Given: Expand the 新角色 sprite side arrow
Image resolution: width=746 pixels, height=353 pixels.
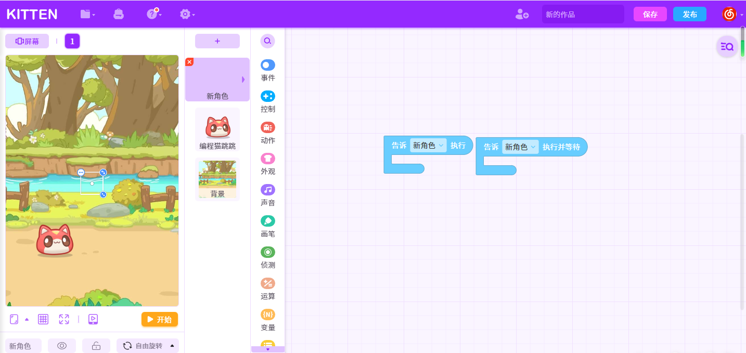Looking at the screenshot, I should coord(243,80).
